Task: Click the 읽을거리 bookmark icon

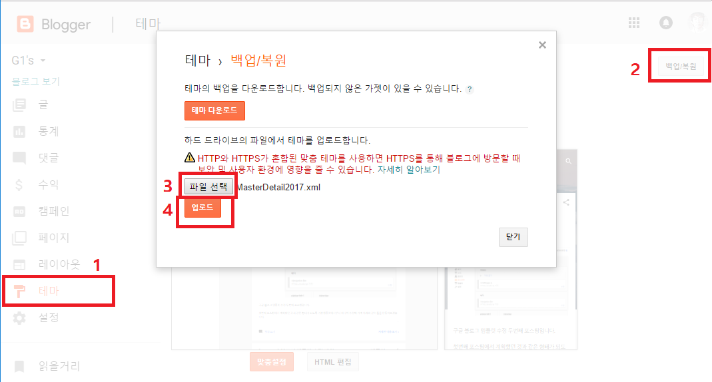Action: [19, 366]
